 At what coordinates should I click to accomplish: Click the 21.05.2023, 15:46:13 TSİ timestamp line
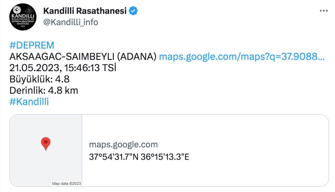(x=63, y=68)
